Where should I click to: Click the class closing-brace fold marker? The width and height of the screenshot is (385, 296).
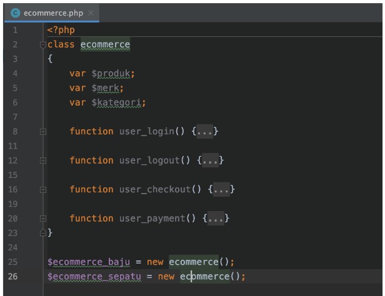(42, 233)
